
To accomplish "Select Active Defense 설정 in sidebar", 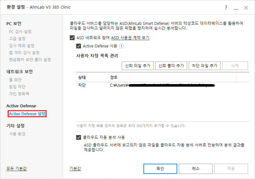I will tap(27, 114).
